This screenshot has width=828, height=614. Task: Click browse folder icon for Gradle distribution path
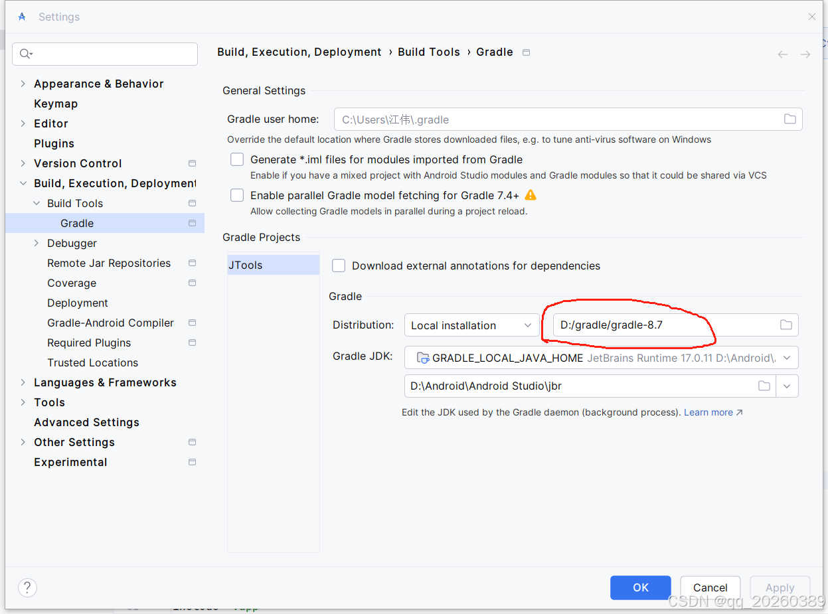point(786,325)
